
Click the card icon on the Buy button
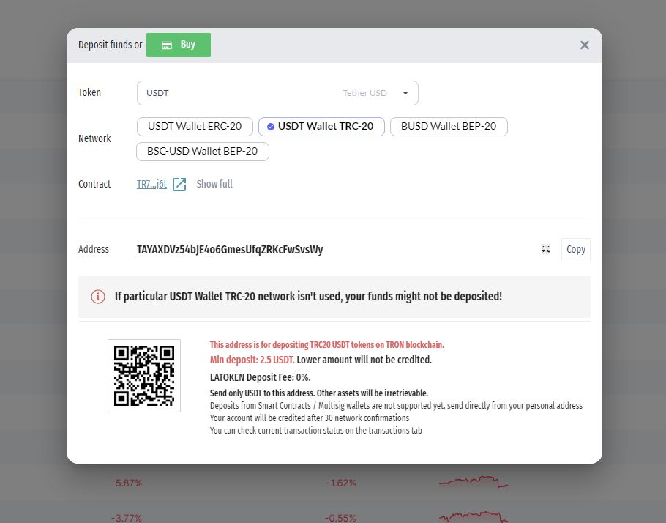click(x=167, y=45)
